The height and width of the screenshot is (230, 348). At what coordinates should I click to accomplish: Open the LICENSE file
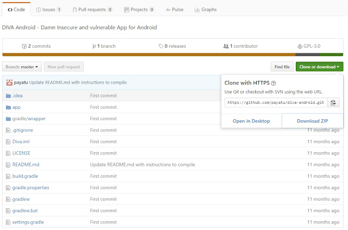tap(21, 153)
